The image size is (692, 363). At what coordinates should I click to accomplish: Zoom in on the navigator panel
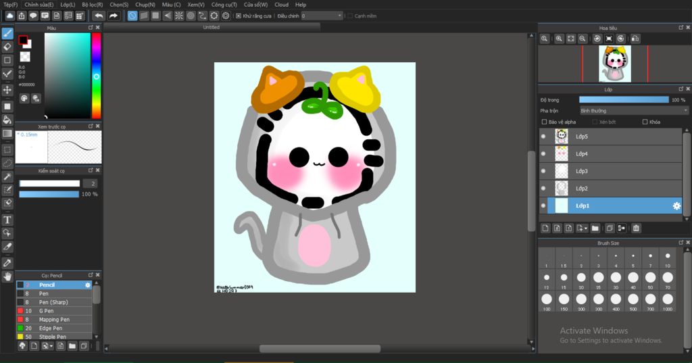tap(559, 39)
